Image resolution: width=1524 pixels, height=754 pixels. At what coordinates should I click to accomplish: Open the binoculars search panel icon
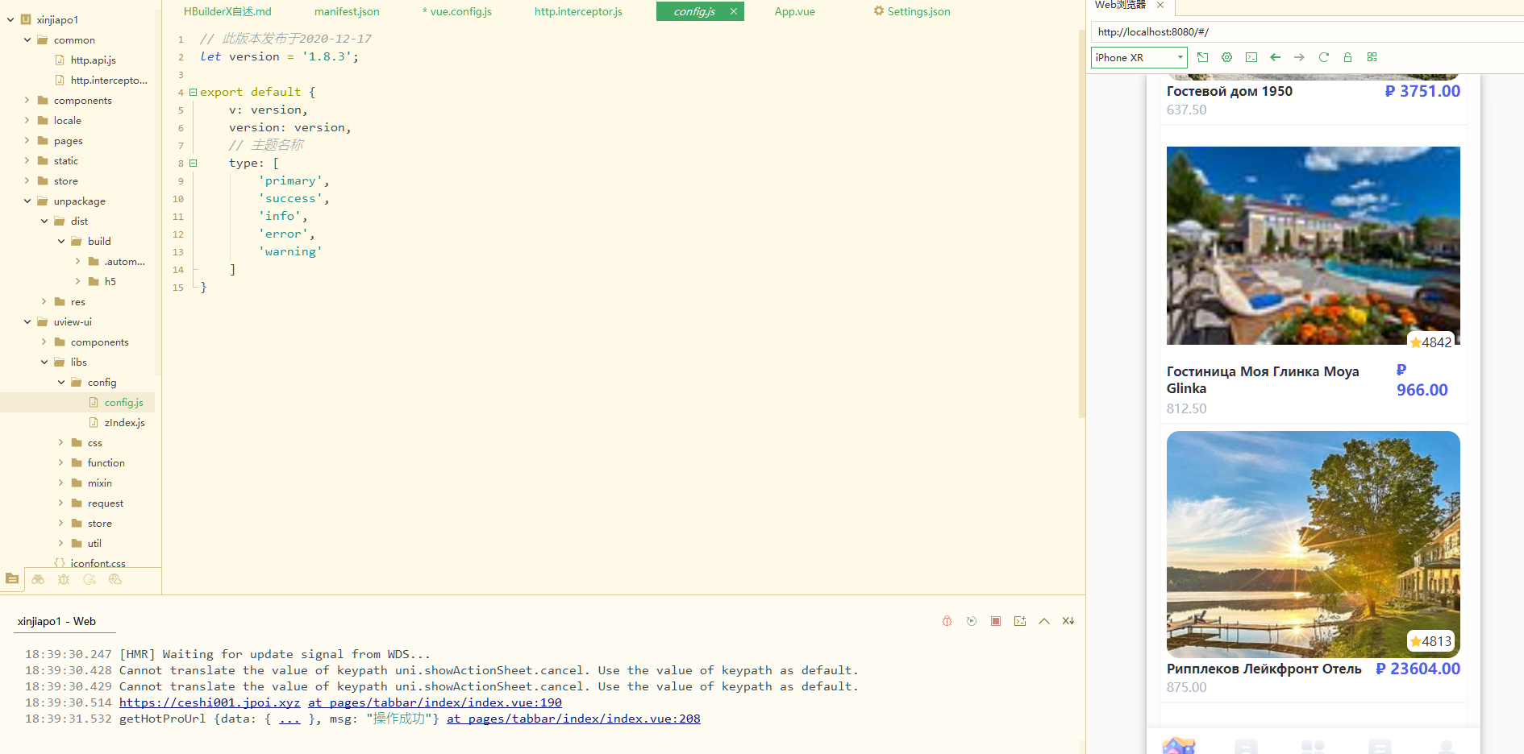38,579
